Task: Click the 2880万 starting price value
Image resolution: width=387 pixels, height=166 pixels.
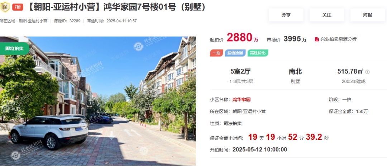Action: pos(243,38)
